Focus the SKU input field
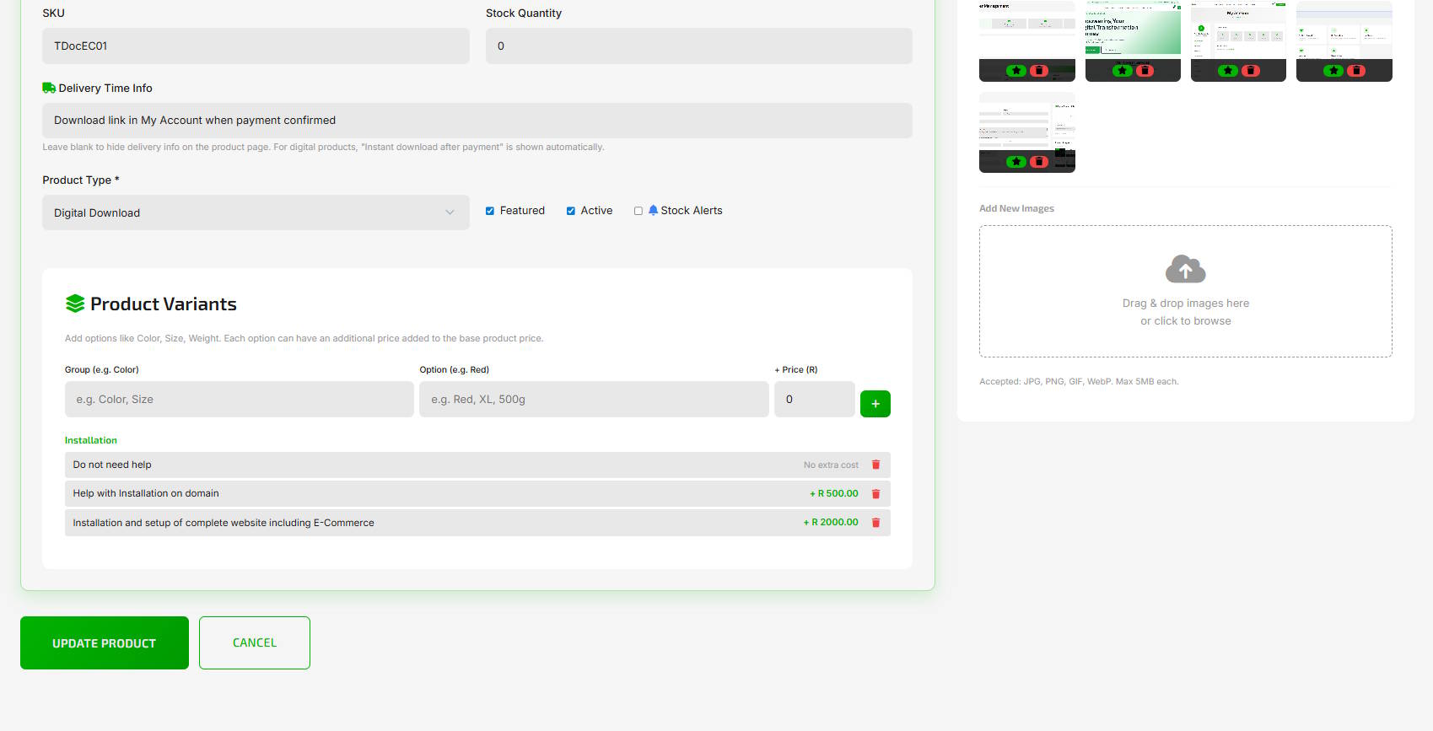Image resolution: width=1433 pixels, height=731 pixels. [x=256, y=46]
